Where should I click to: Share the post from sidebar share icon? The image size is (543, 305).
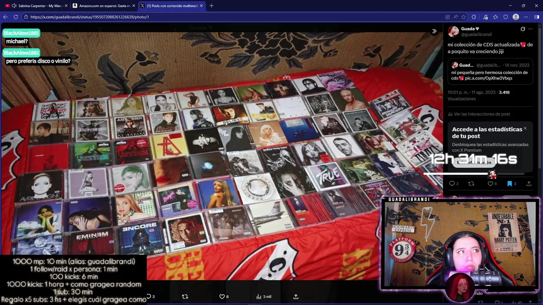click(529, 183)
